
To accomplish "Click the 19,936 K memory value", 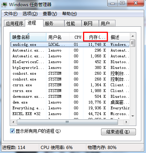I will pos(97,108).
